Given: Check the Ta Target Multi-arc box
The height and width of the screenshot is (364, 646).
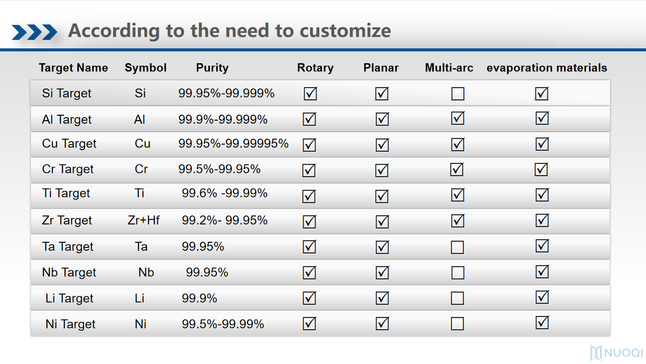Looking at the screenshot, I should tap(458, 247).
